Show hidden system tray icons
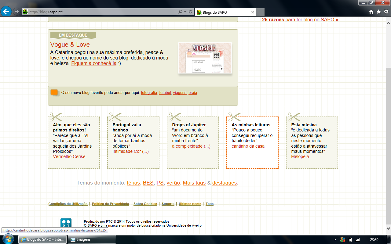The image size is (391, 244). coord(335,240)
